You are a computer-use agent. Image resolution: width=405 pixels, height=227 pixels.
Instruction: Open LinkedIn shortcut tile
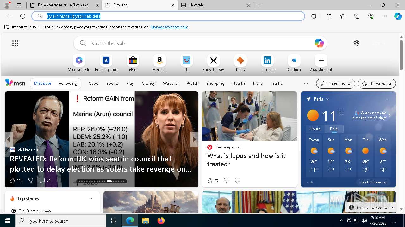click(267, 63)
